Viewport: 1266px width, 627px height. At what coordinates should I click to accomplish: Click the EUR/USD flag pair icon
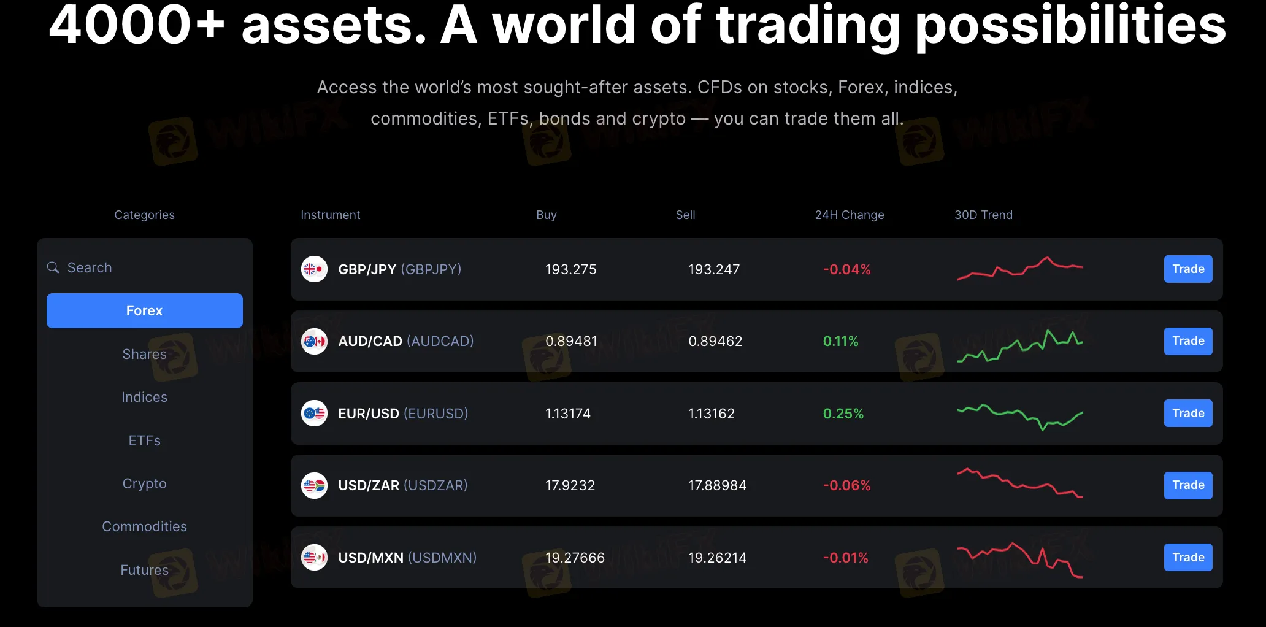point(314,414)
